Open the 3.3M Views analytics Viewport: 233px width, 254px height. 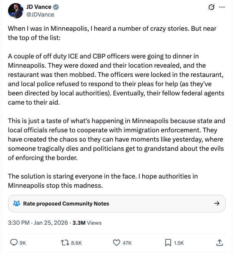click(x=87, y=222)
